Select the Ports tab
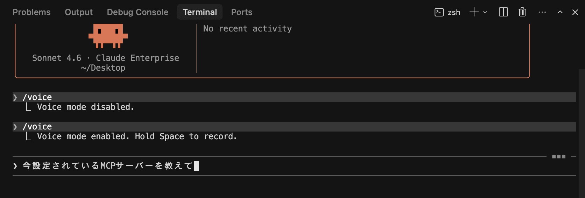Screen dimensions: 585x198 point(241,12)
